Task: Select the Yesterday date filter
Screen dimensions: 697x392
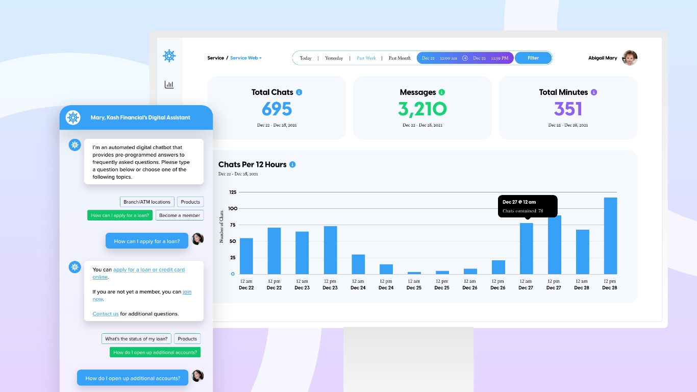Action: [x=334, y=58]
